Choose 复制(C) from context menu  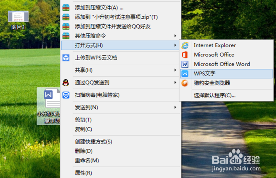coord(121,129)
